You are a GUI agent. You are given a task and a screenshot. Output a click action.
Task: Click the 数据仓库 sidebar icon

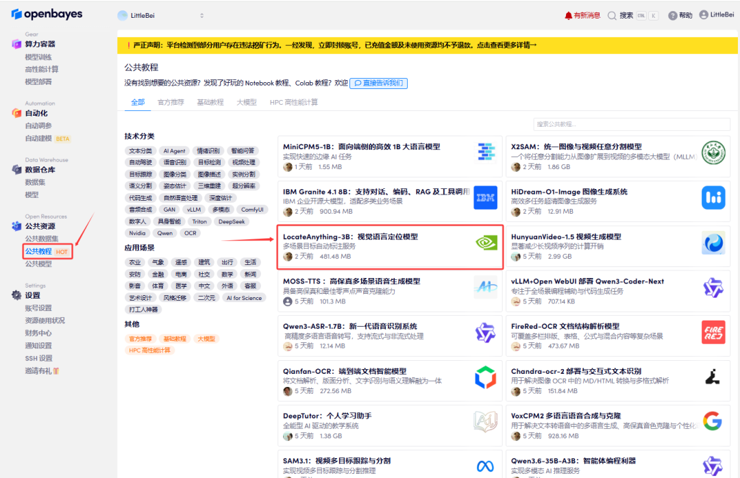pyautogui.click(x=16, y=169)
